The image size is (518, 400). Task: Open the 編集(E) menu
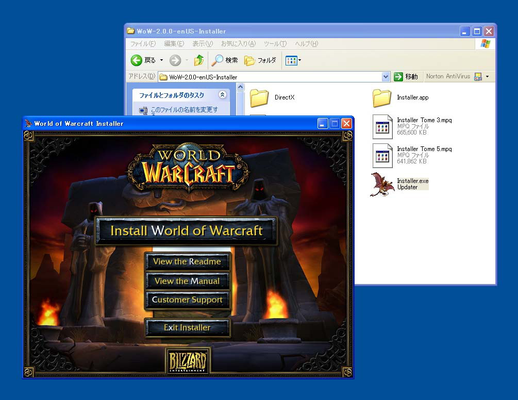(174, 44)
